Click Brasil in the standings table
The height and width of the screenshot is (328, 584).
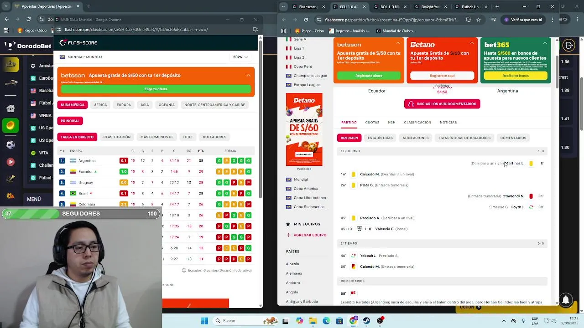pyautogui.click(x=83, y=194)
